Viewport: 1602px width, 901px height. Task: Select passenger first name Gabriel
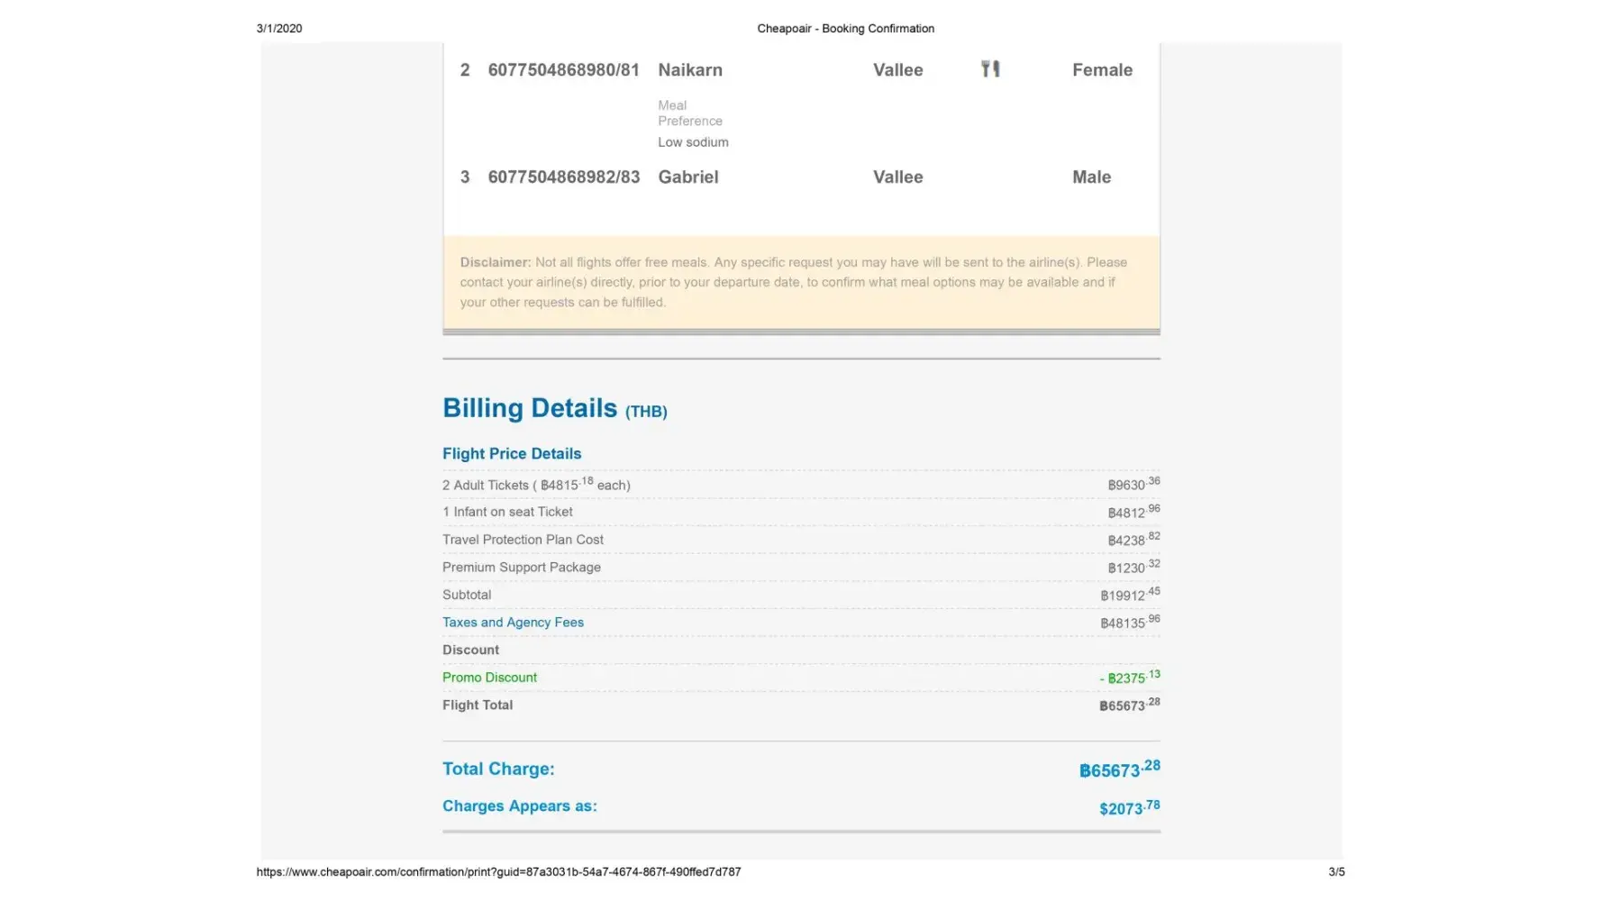[x=688, y=177]
